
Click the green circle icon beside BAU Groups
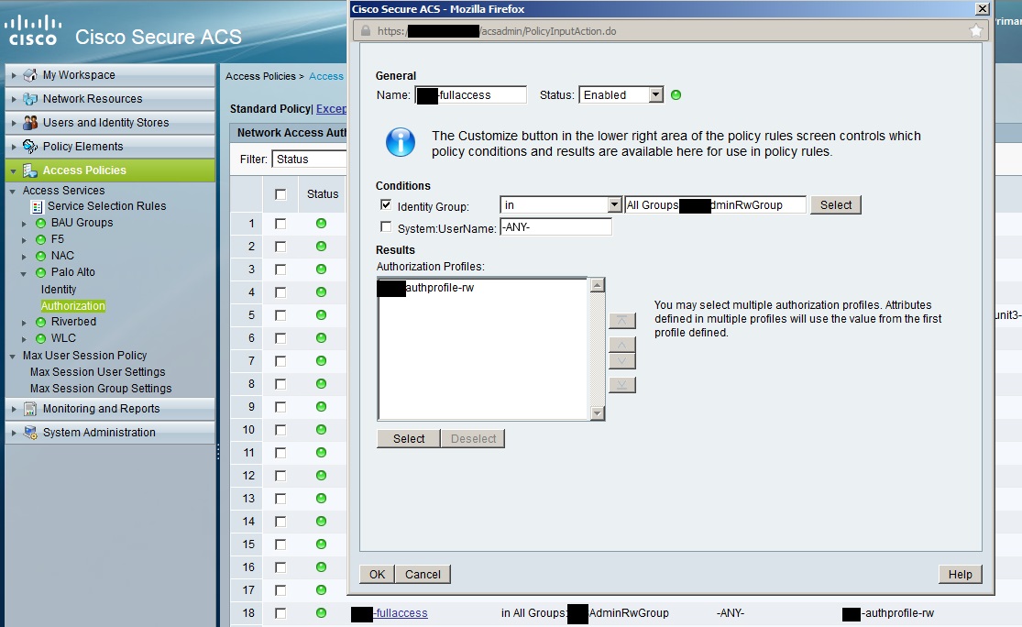pyautogui.click(x=40, y=223)
